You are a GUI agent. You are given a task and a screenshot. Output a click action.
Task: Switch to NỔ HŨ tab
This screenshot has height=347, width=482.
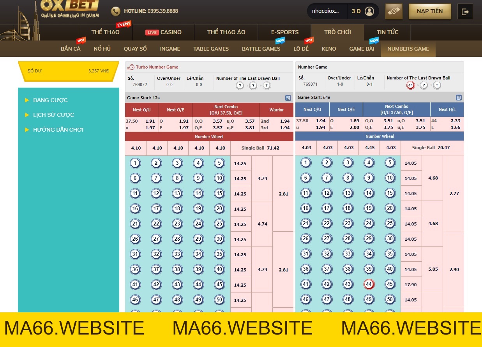[102, 49]
